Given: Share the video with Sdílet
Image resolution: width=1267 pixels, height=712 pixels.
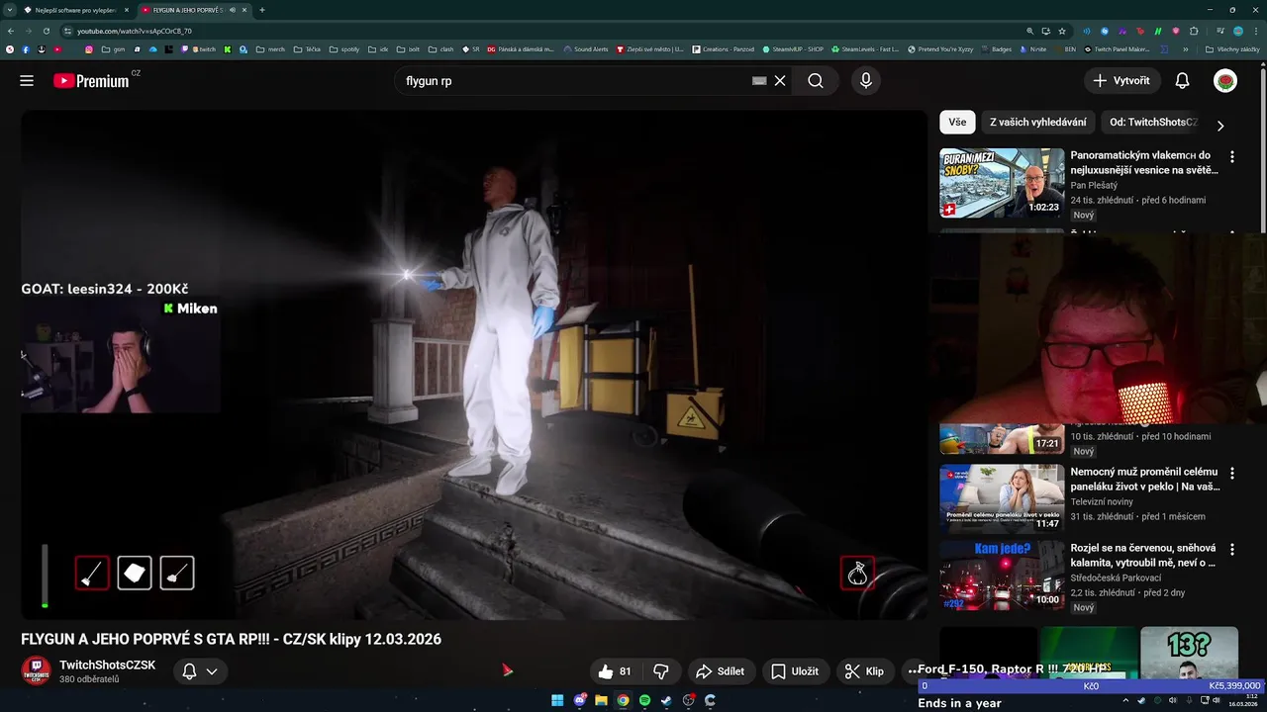Looking at the screenshot, I should [x=721, y=671].
